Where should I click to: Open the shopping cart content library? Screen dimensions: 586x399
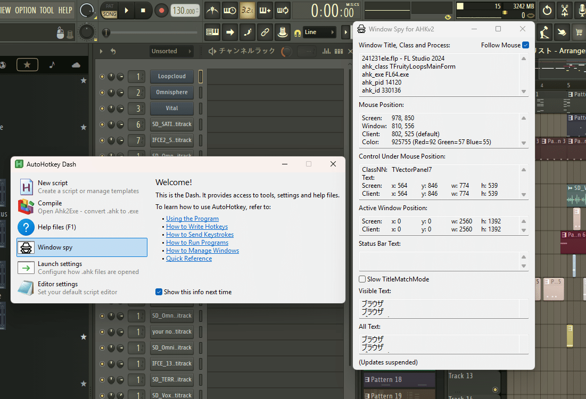click(579, 32)
